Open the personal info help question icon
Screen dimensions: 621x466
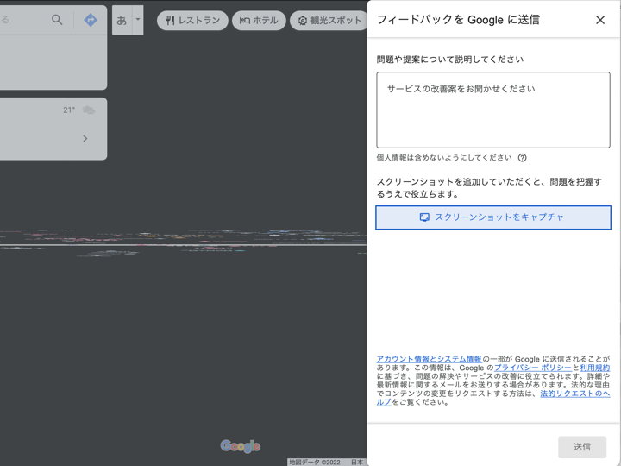[523, 158]
